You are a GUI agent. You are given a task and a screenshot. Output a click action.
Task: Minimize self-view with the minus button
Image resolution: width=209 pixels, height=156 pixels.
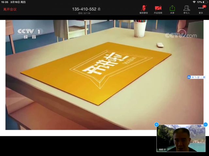click(x=205, y=124)
